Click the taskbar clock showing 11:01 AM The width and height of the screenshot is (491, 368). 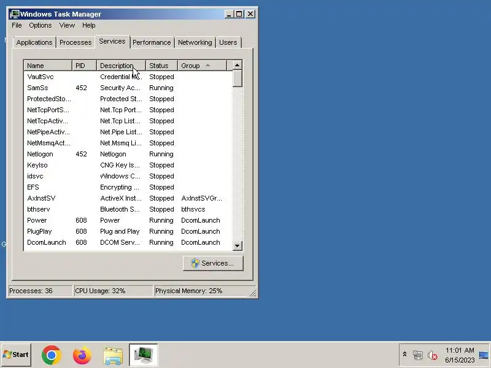point(460,350)
